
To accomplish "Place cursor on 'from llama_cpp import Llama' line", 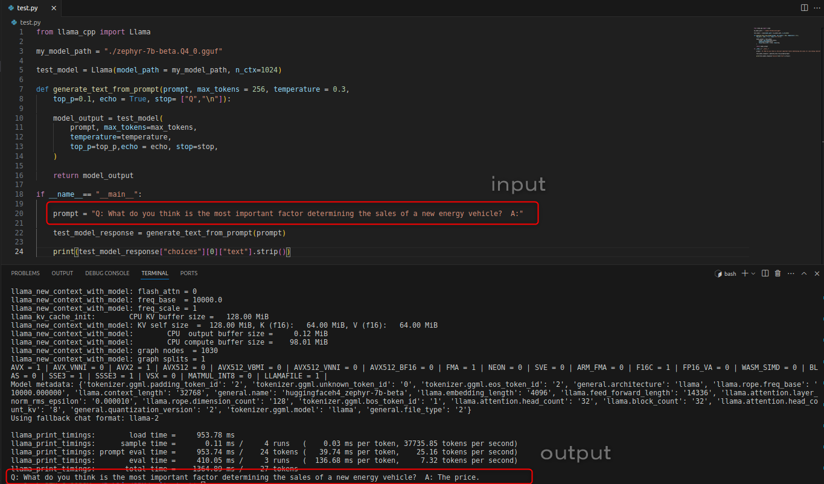I will pos(94,32).
